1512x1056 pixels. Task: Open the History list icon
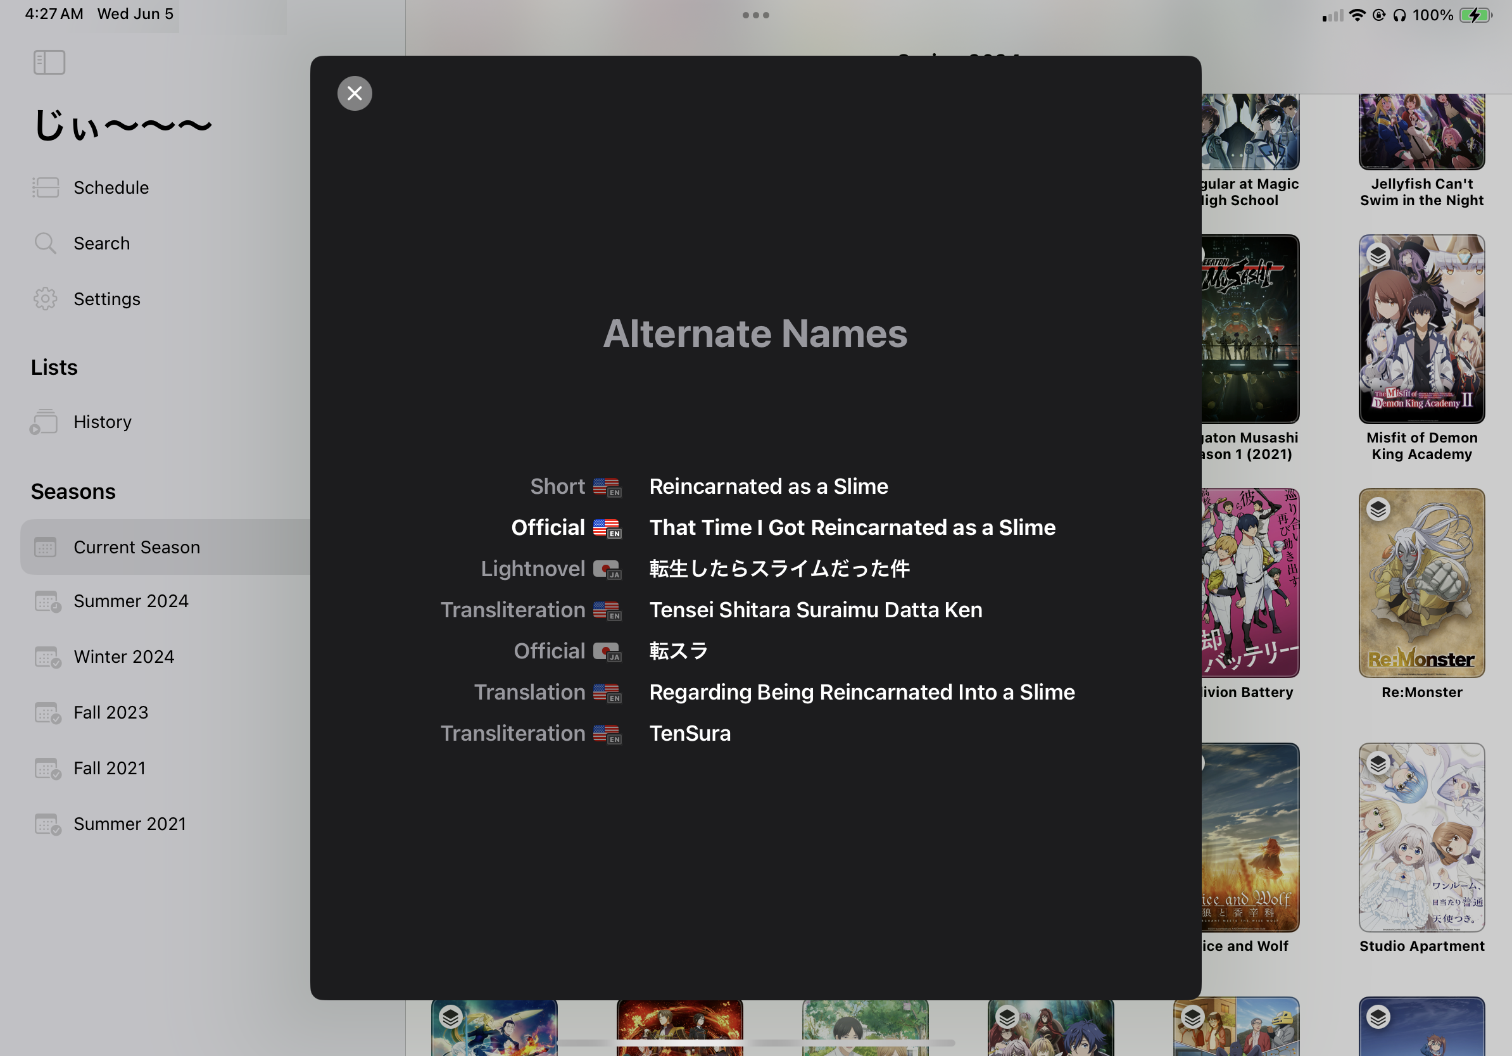[x=45, y=422]
